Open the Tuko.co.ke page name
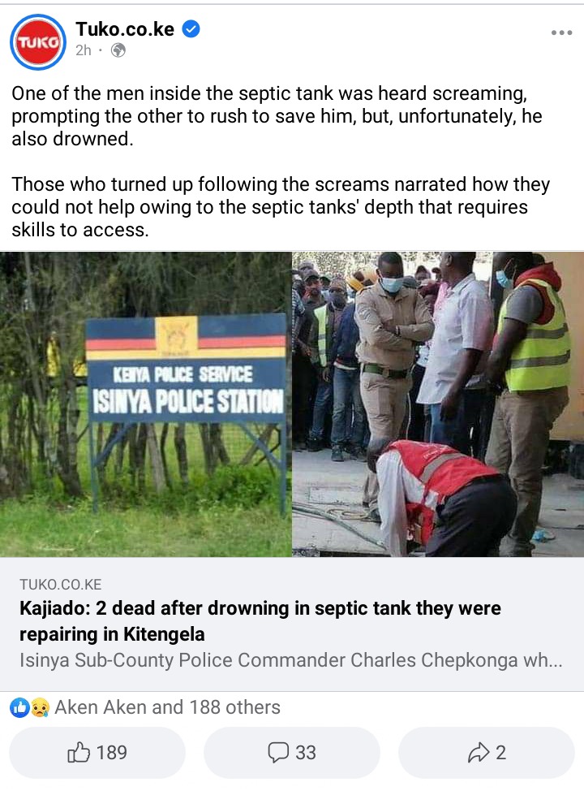Image resolution: width=584 pixels, height=795 pixels. [125, 29]
